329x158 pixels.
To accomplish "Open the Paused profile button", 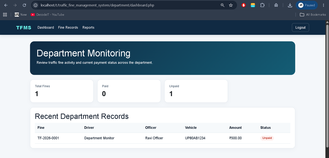I will (x=307, y=5).
